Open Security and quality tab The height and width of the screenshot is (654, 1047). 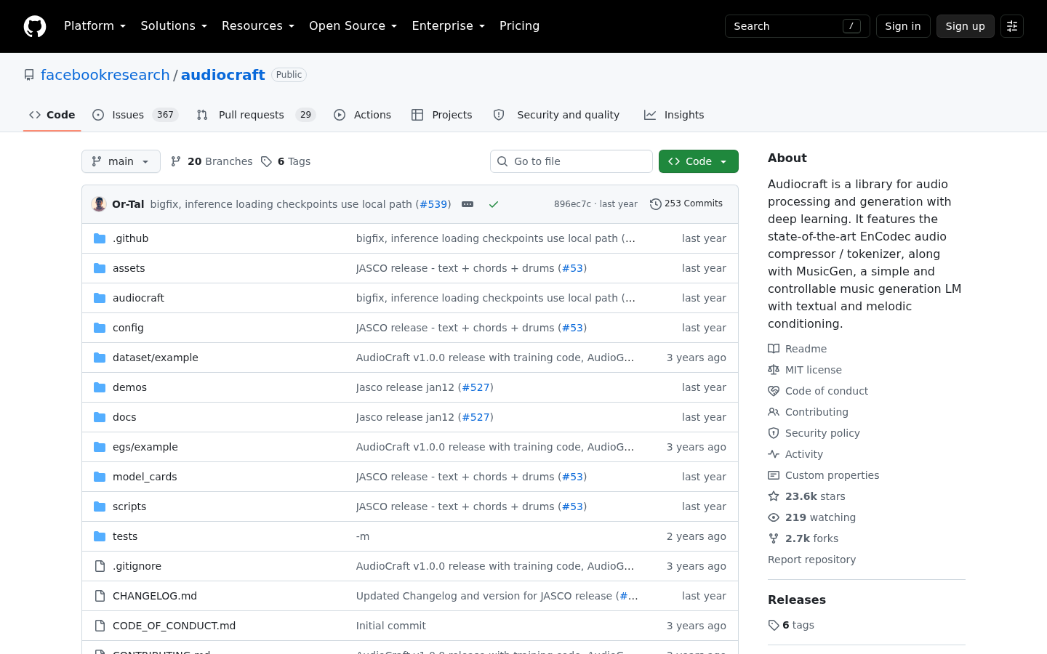556,115
